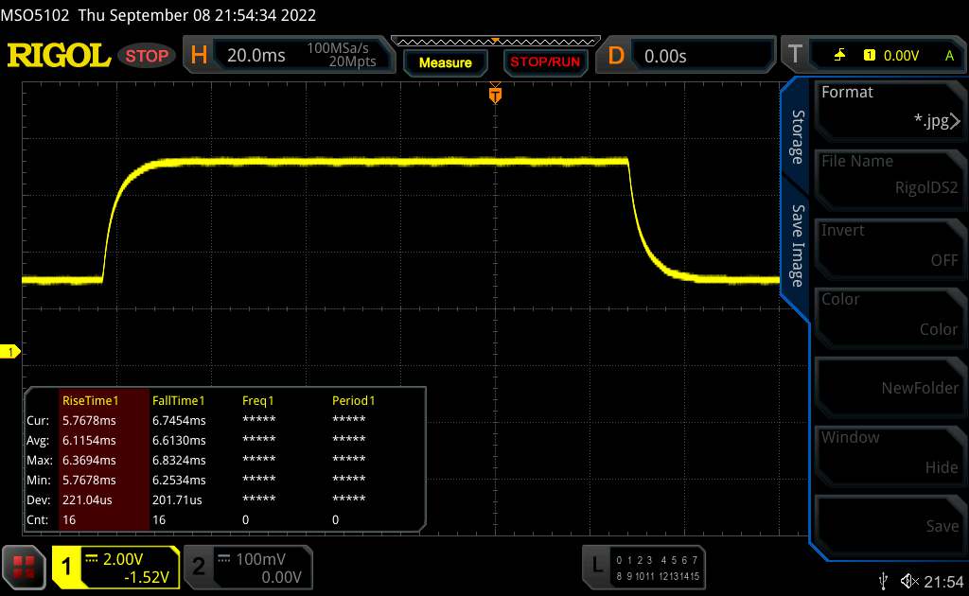Click the Freq1 measurement column header
Screen dimensions: 969x596
[x=257, y=400]
